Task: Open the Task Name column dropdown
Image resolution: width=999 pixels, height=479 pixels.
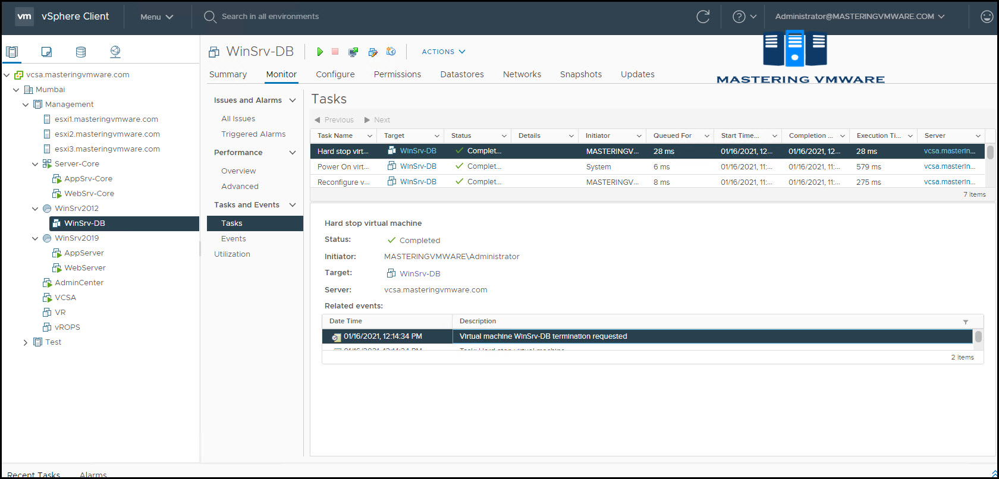Action: pyautogui.click(x=369, y=136)
